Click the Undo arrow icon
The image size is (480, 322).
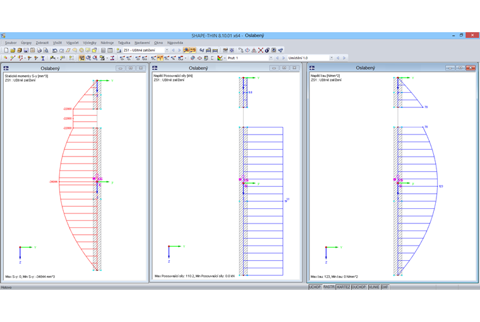[55, 51]
